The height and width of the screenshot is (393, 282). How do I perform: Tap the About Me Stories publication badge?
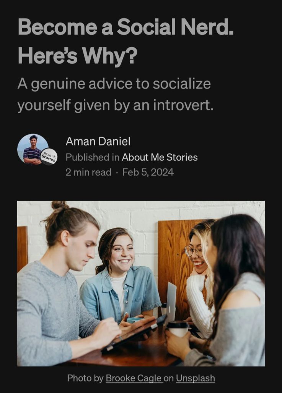[49, 157]
